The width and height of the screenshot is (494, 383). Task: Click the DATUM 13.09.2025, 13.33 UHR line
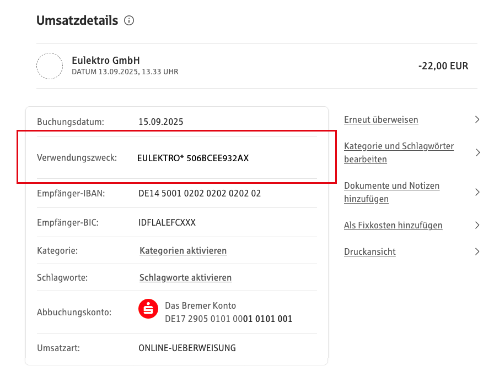click(x=125, y=72)
